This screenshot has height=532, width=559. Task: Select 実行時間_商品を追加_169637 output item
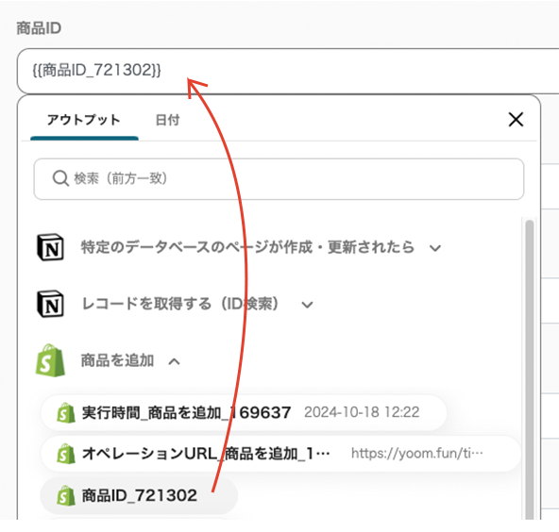[x=244, y=413]
